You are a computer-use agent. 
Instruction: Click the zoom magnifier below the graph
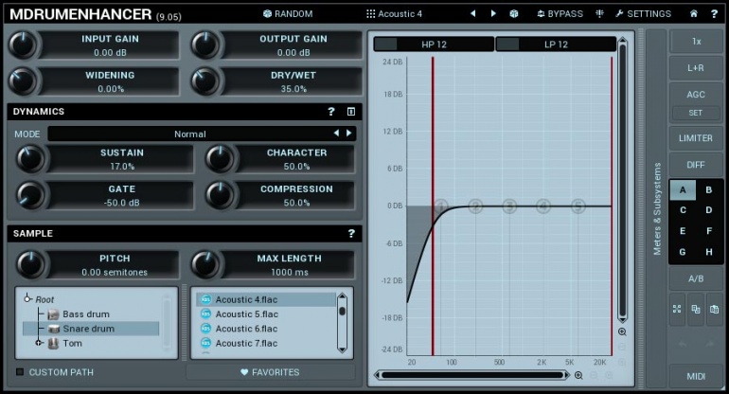coord(578,375)
